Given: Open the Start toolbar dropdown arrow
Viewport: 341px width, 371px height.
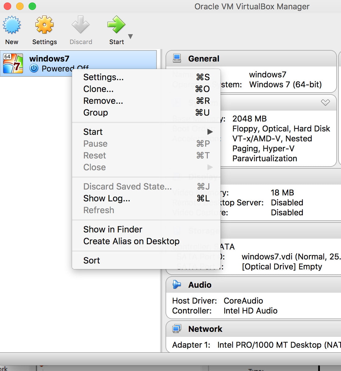Looking at the screenshot, I should 130,36.
